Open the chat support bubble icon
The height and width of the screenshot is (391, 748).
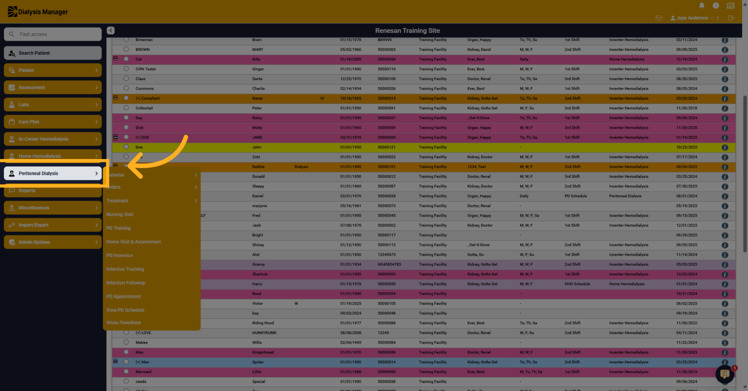(x=725, y=374)
